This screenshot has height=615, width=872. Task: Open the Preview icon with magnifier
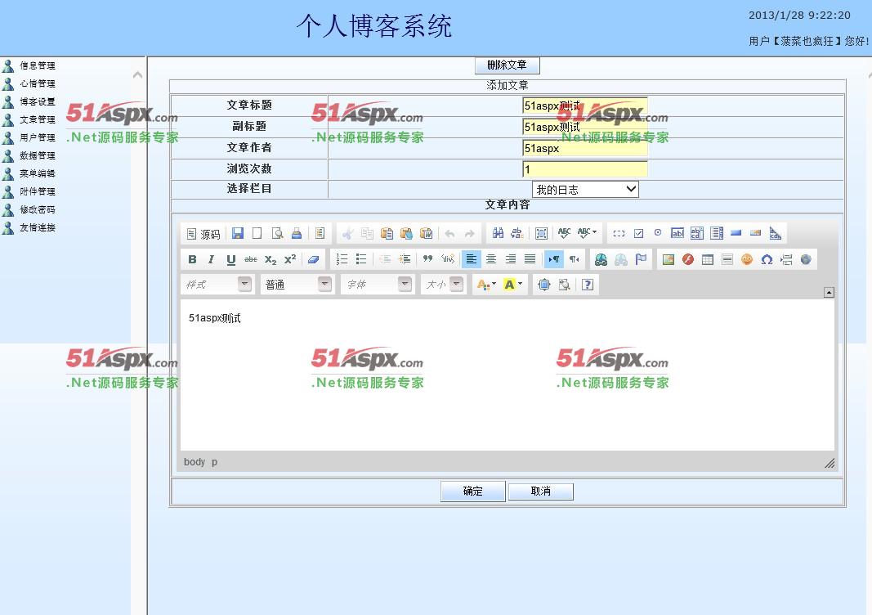pos(277,233)
